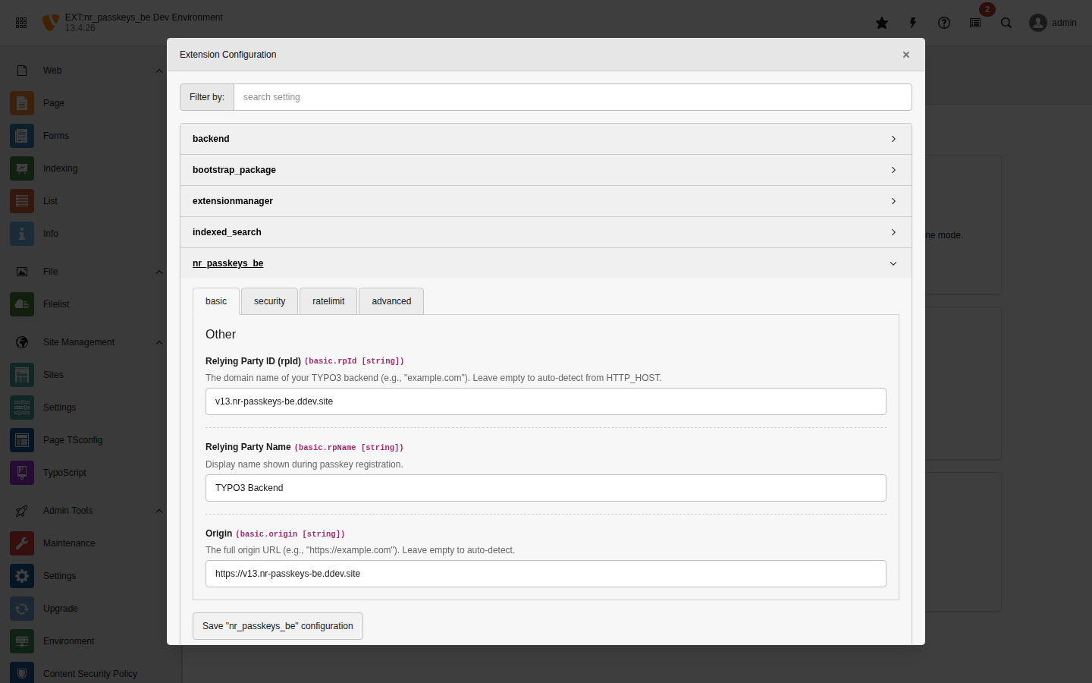Viewport: 1092px width, 683px height.
Task: Expand the extensionmanager configuration section
Action: (546, 201)
